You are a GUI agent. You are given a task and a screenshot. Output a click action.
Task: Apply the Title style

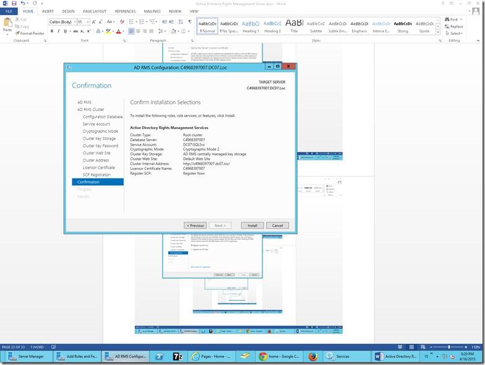(294, 27)
